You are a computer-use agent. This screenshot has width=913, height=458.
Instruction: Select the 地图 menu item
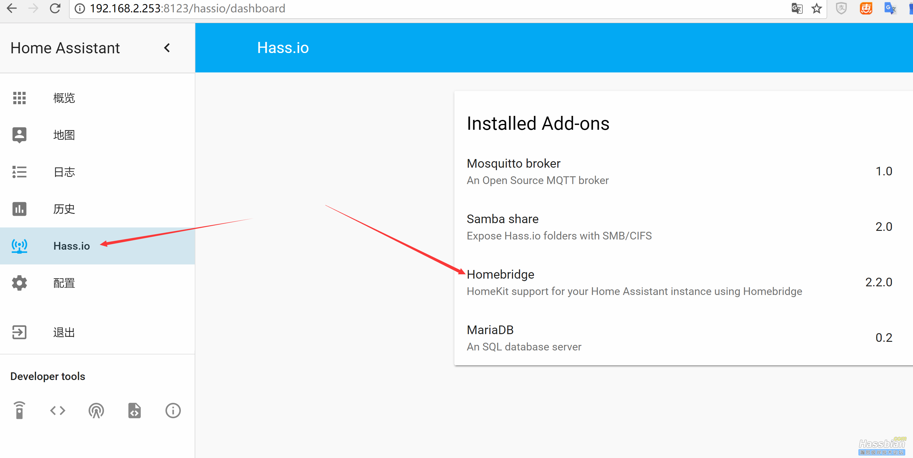tap(98, 135)
